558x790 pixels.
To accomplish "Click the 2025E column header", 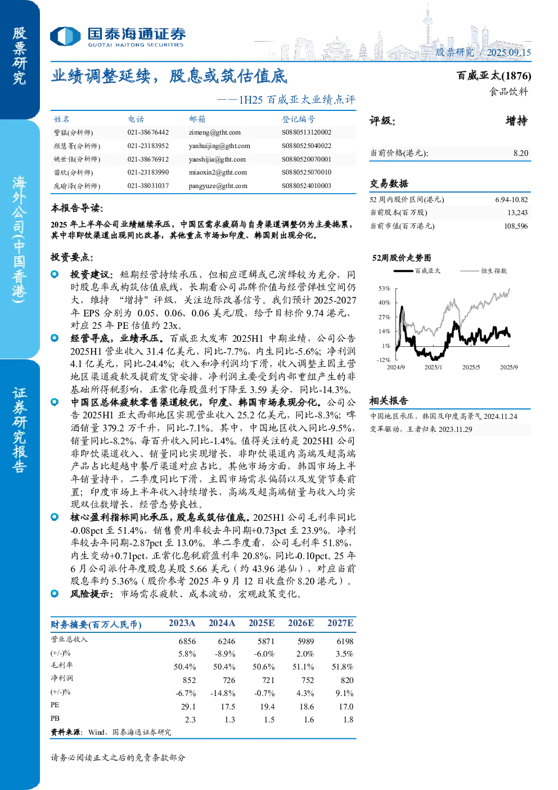I will (262, 623).
